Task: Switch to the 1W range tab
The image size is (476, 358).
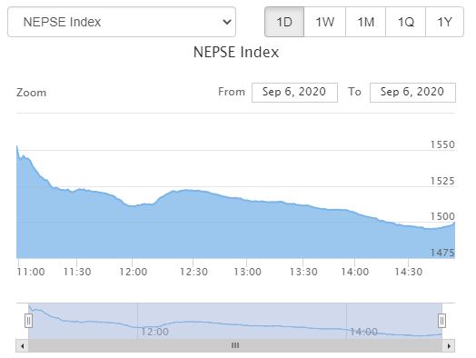Action: [325, 22]
